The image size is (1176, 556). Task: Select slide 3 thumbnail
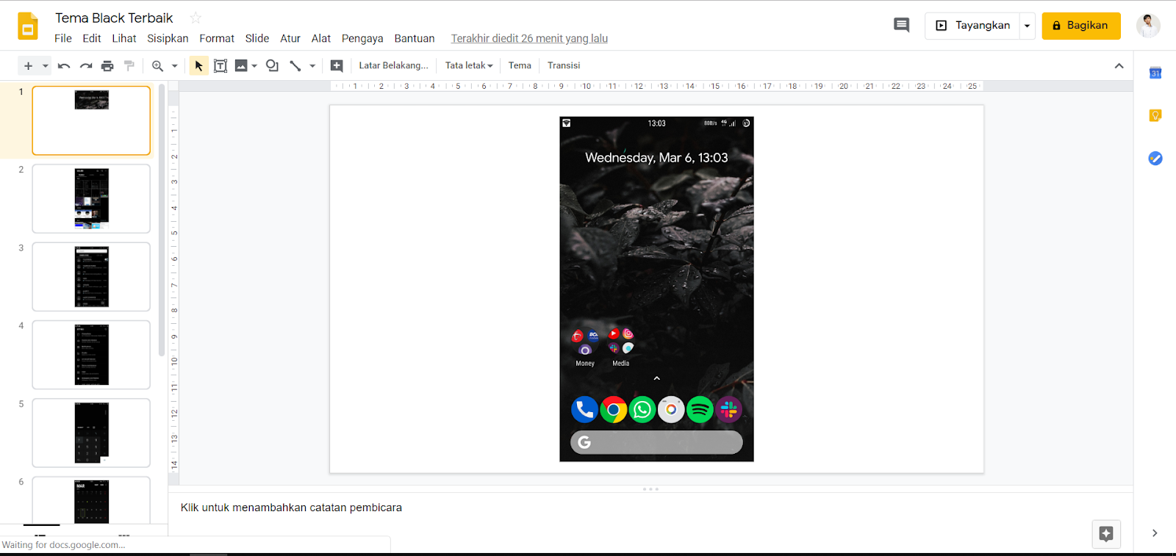91,277
